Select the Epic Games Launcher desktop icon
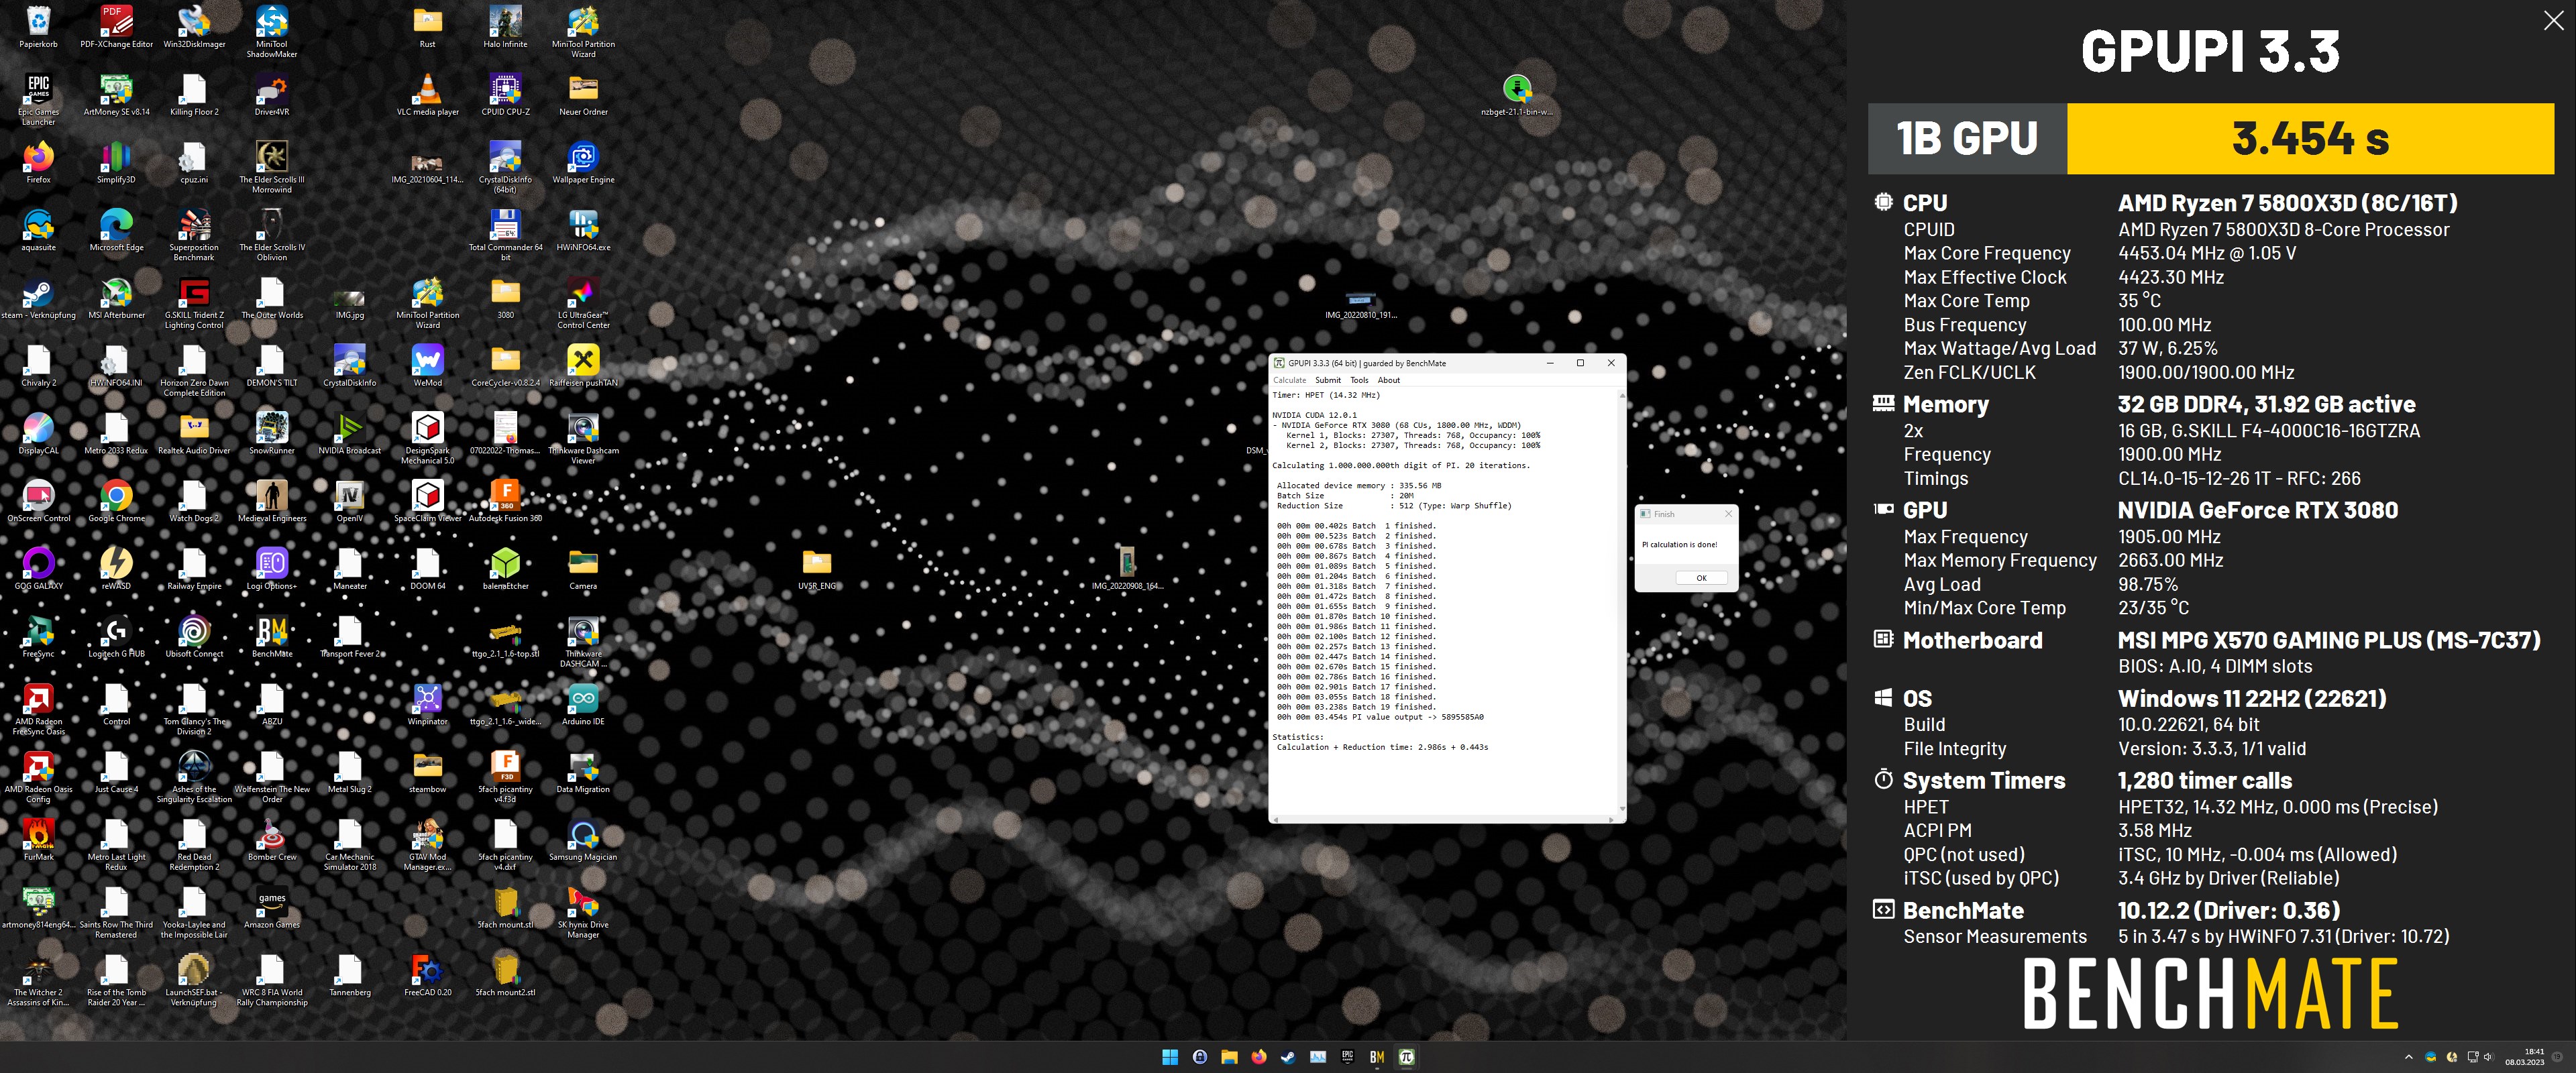This screenshot has width=2576, height=1073. pyautogui.click(x=38, y=100)
